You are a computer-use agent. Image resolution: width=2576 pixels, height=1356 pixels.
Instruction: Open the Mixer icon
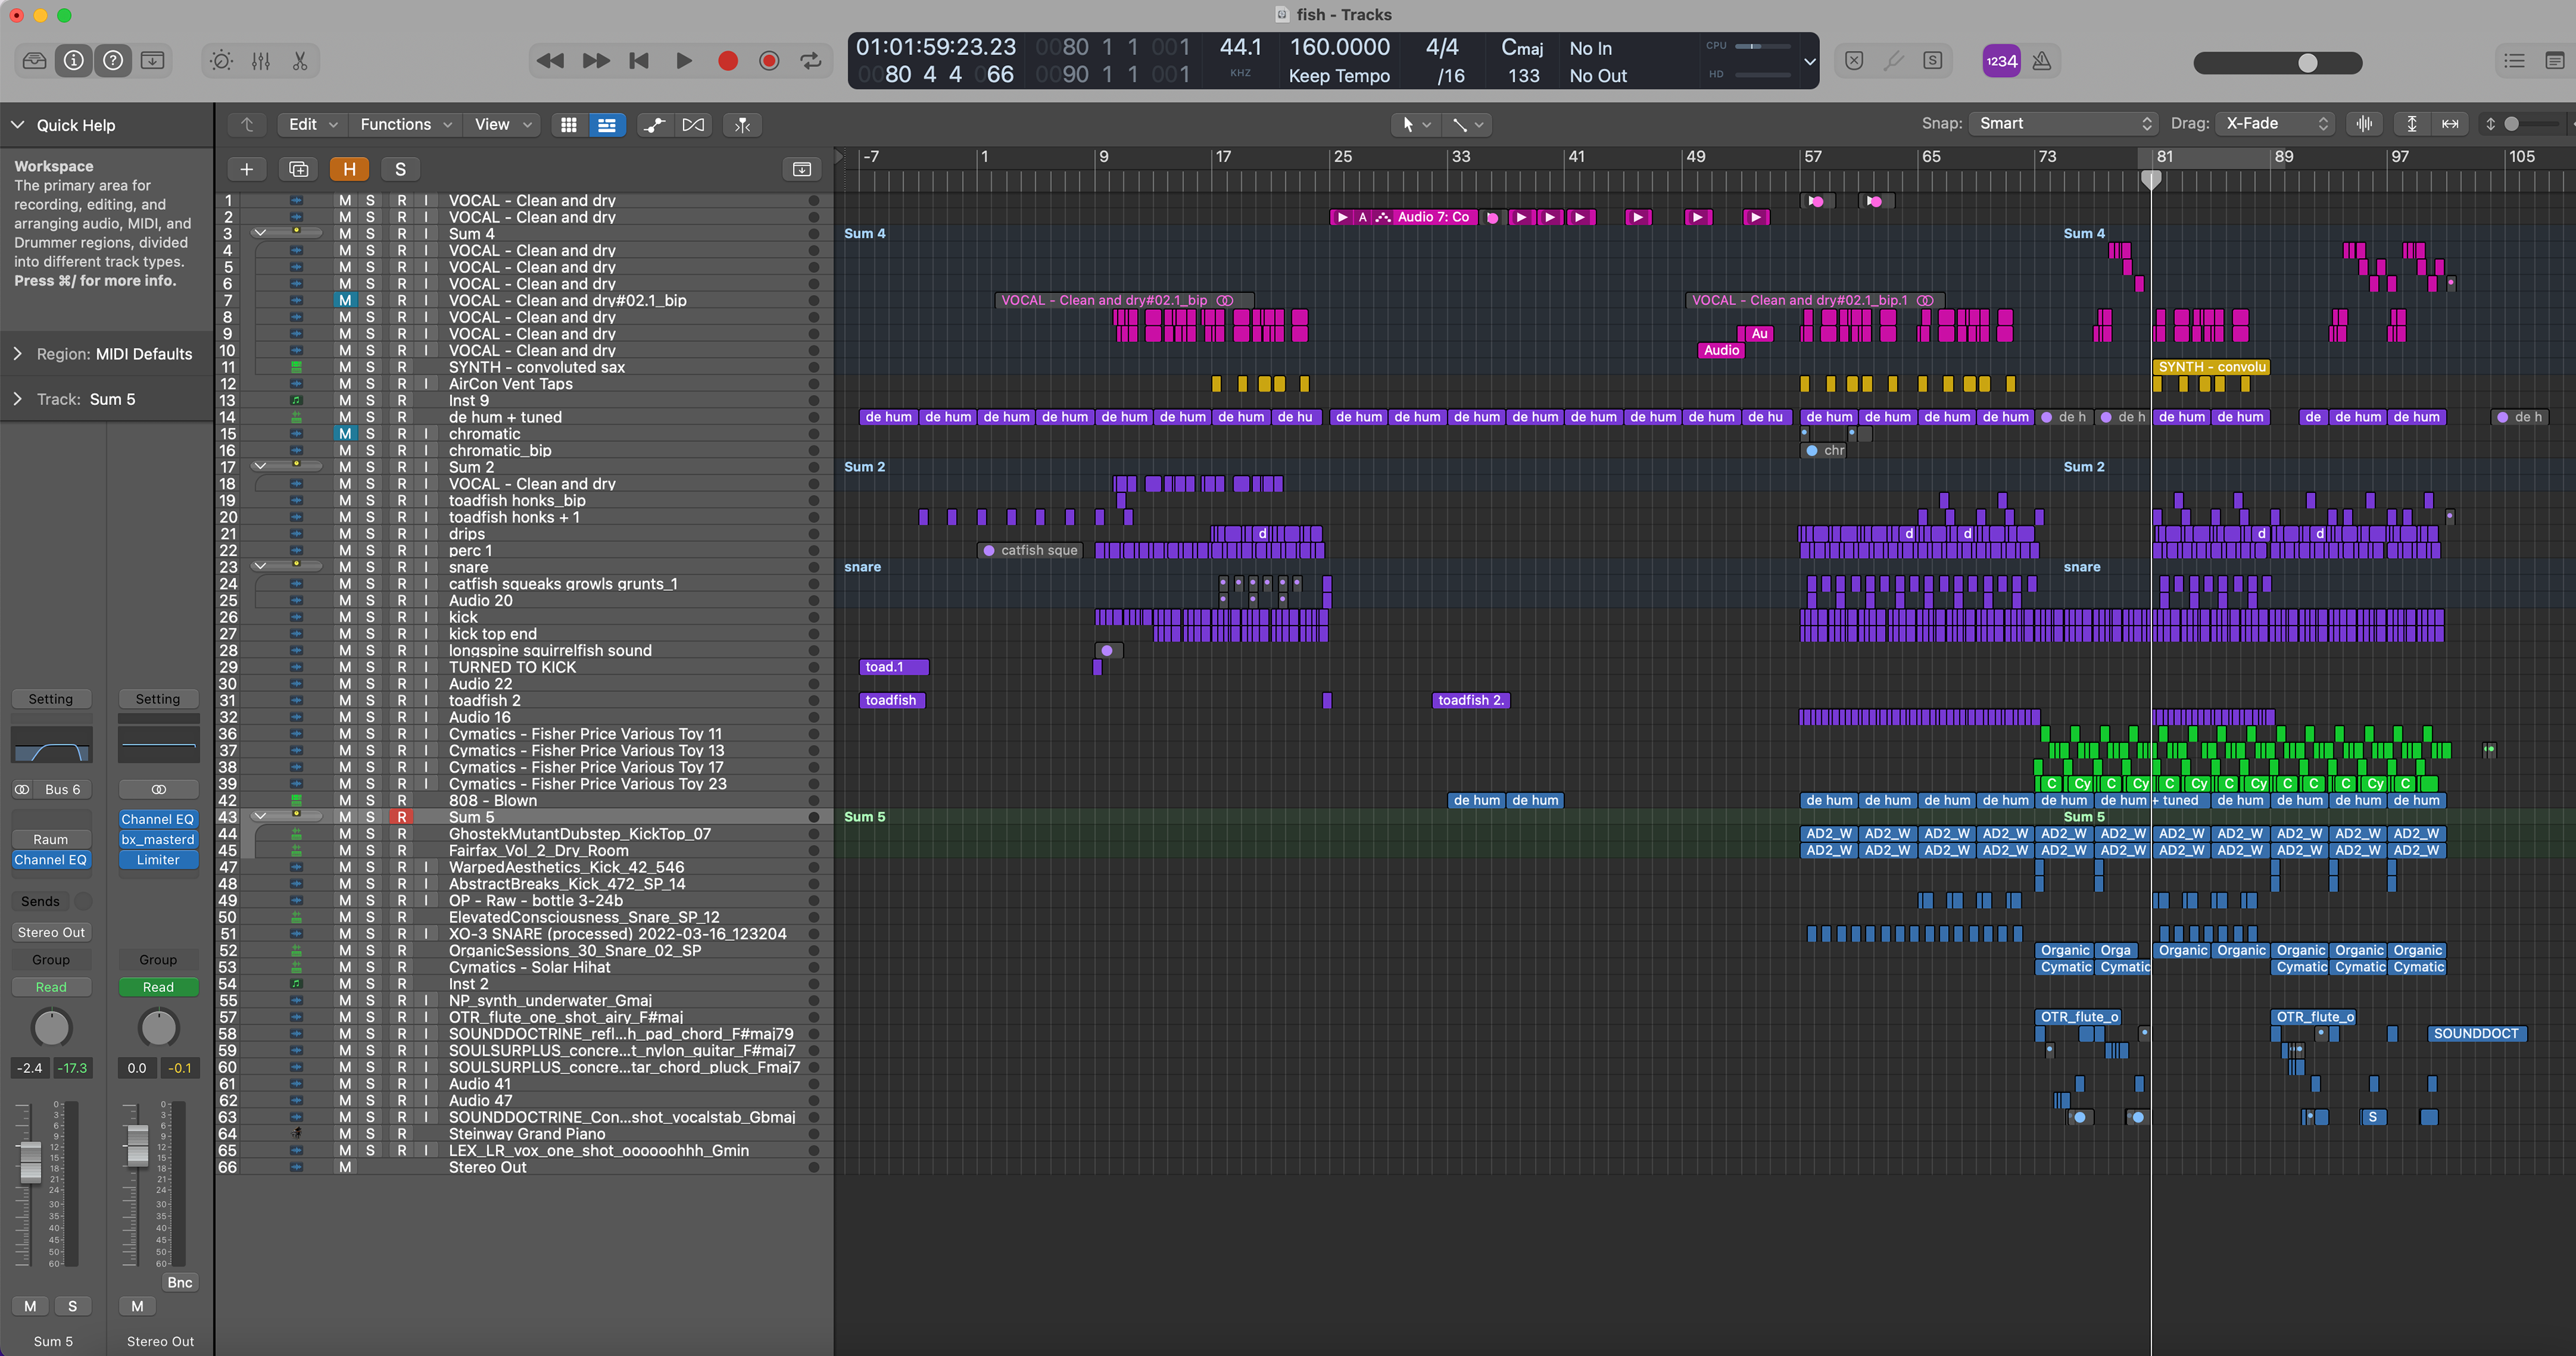coord(261,61)
